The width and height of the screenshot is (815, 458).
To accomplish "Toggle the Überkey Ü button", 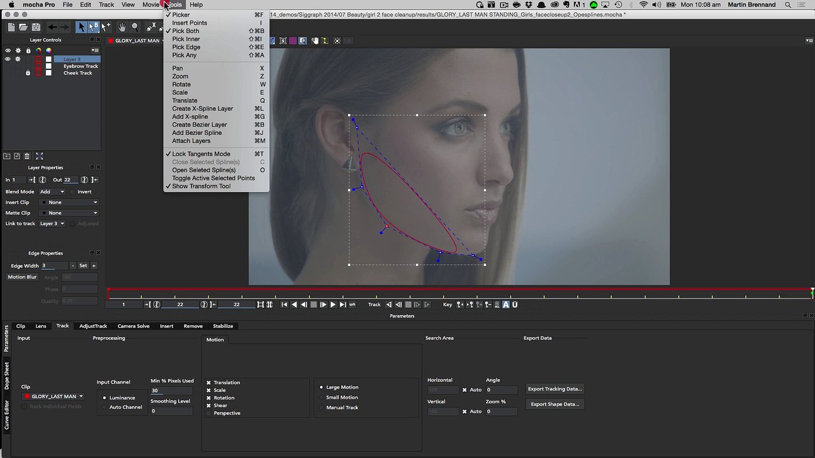I will pos(514,305).
